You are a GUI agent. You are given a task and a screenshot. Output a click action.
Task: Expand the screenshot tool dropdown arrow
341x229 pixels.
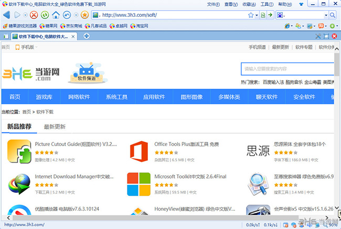tap(314, 26)
